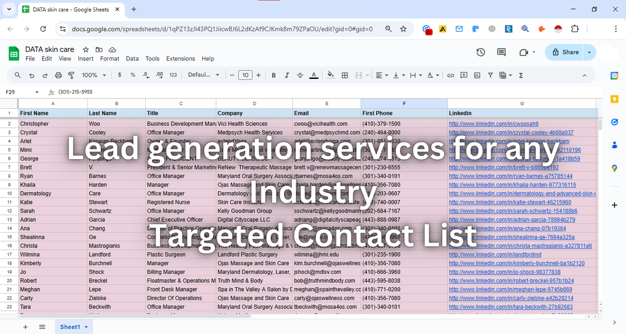Click the Redo arrow icon
626x334 pixels.
pyautogui.click(x=45, y=75)
